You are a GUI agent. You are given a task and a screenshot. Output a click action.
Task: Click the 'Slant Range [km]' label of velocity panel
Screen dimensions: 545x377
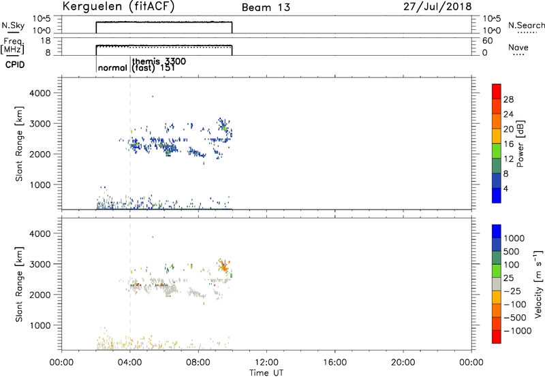[x=19, y=284]
